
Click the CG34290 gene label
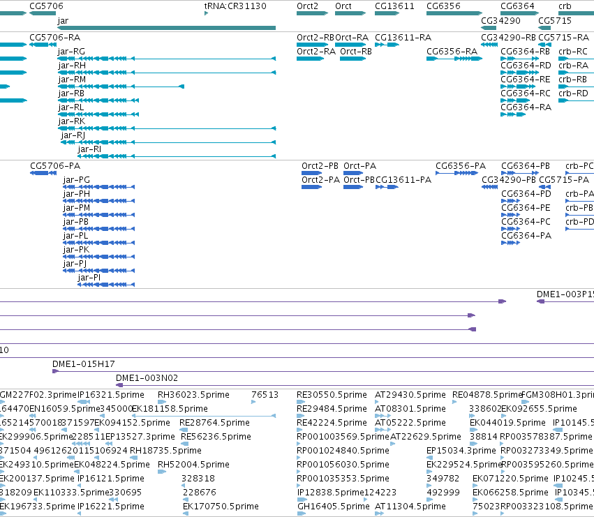[x=500, y=20]
